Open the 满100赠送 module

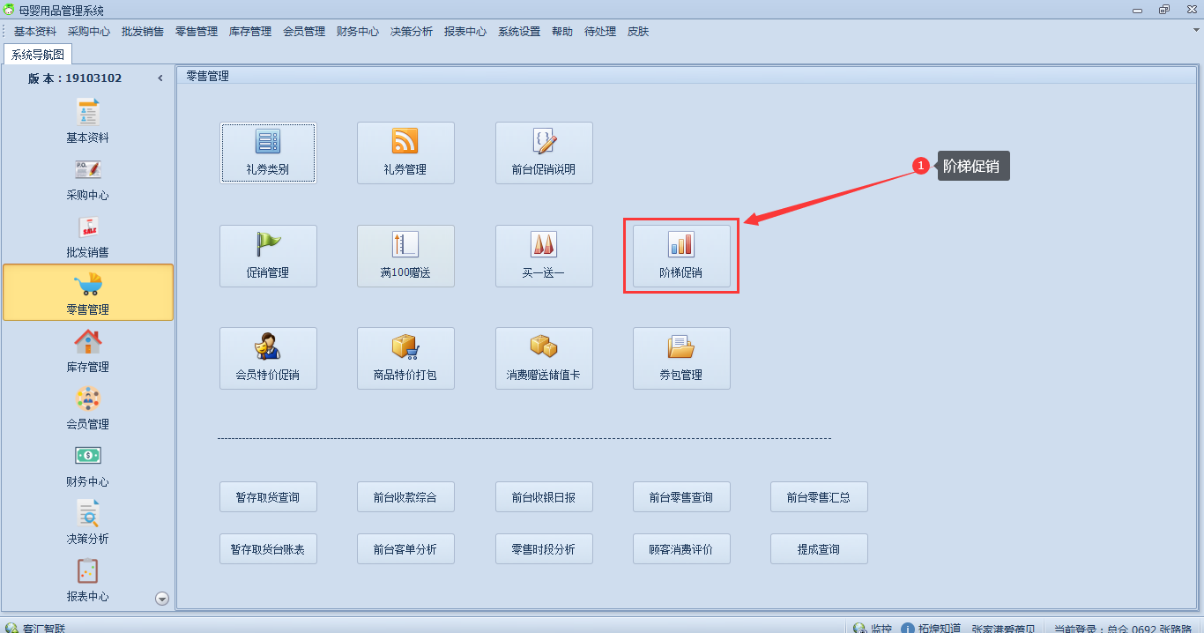click(x=405, y=256)
